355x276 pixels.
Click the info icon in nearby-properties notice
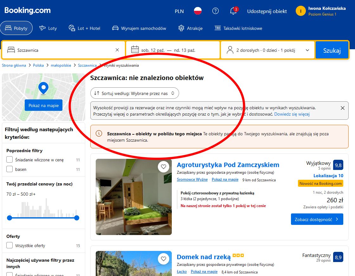pyautogui.click(x=99, y=134)
